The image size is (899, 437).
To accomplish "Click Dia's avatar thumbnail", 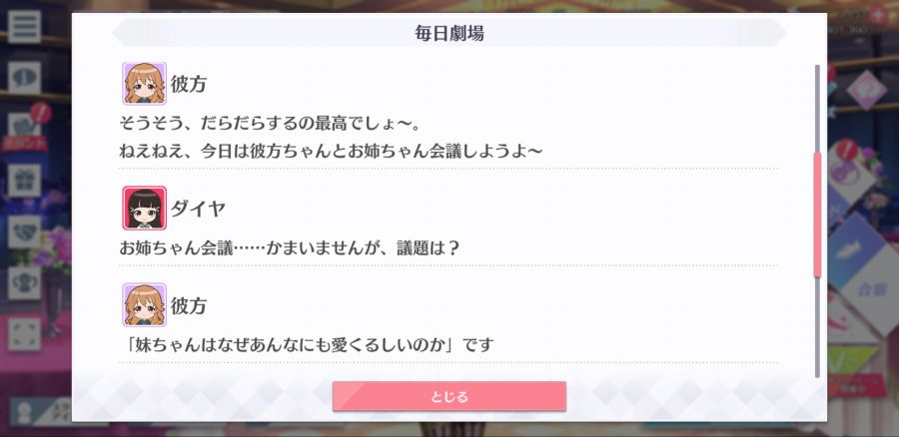I will 145,208.
